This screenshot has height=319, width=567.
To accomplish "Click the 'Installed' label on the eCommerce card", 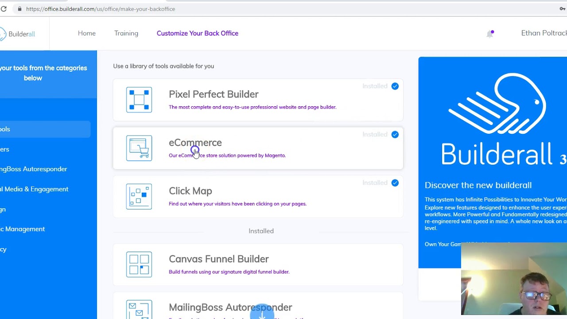I will coord(375,135).
